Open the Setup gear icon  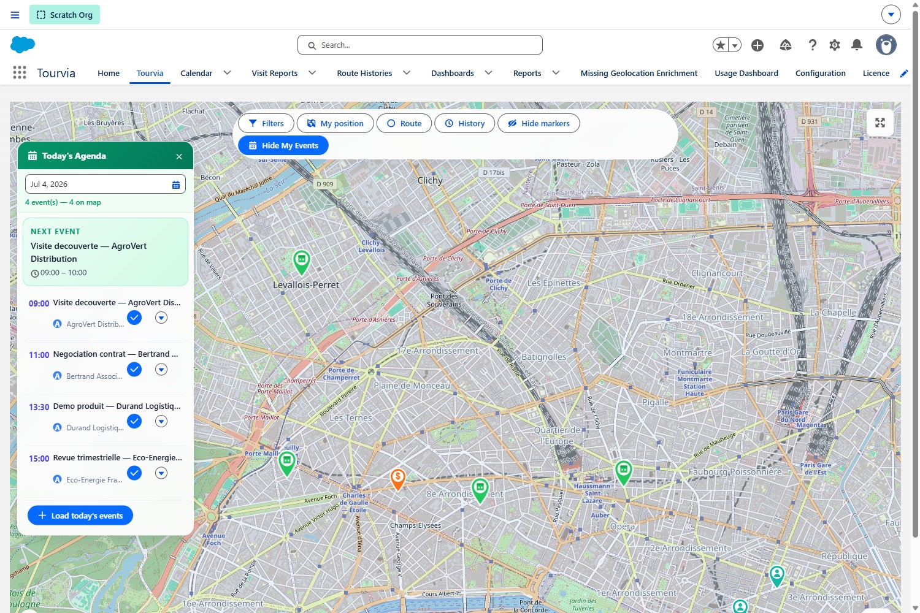835,45
